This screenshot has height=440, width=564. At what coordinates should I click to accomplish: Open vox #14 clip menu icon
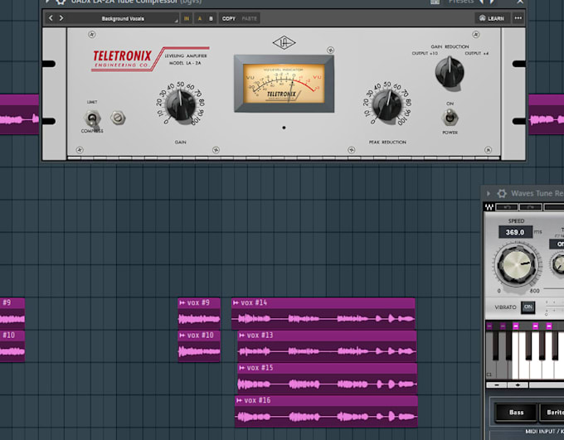(236, 302)
